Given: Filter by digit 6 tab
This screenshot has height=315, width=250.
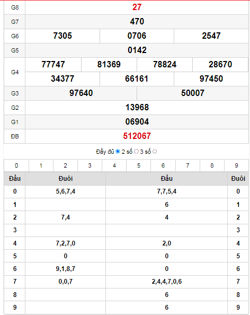Looking at the screenshot, I should pos(163,165).
